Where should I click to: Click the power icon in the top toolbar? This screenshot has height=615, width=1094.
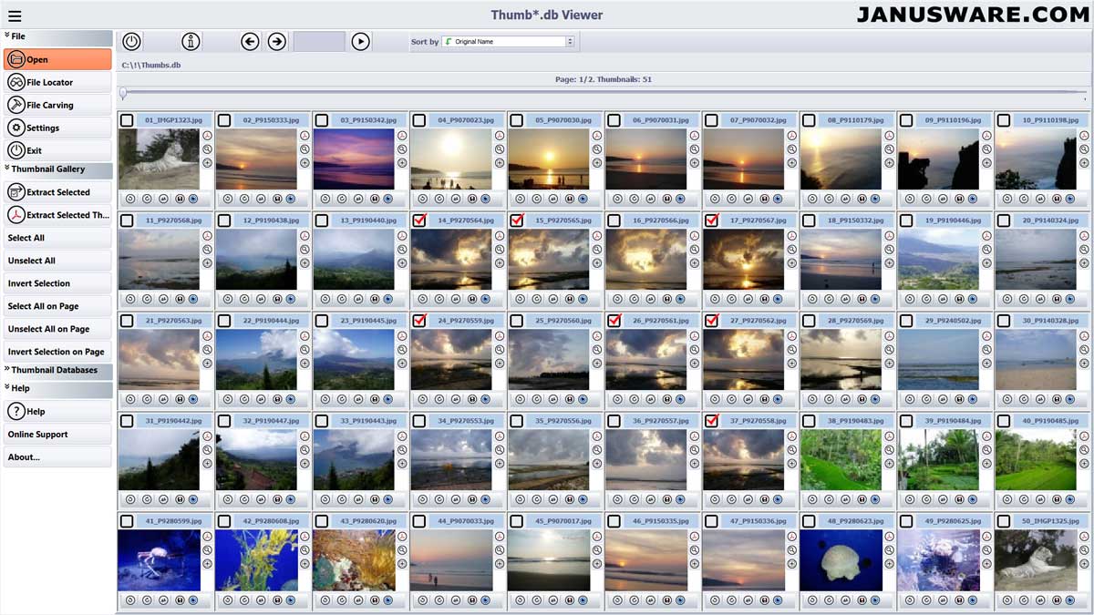pos(131,41)
